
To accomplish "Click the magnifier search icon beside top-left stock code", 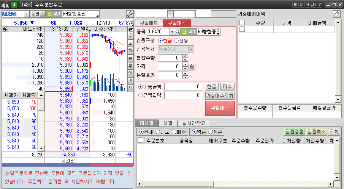I will tap(32, 14).
